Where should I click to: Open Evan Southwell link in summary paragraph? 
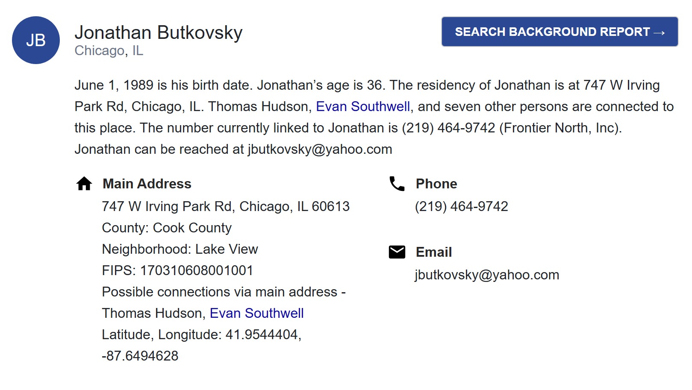pyautogui.click(x=363, y=106)
